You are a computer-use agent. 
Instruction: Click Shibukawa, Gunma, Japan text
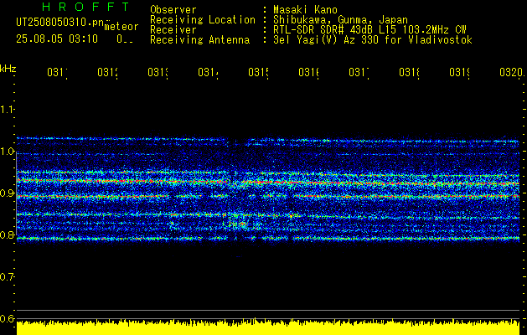click(340, 20)
